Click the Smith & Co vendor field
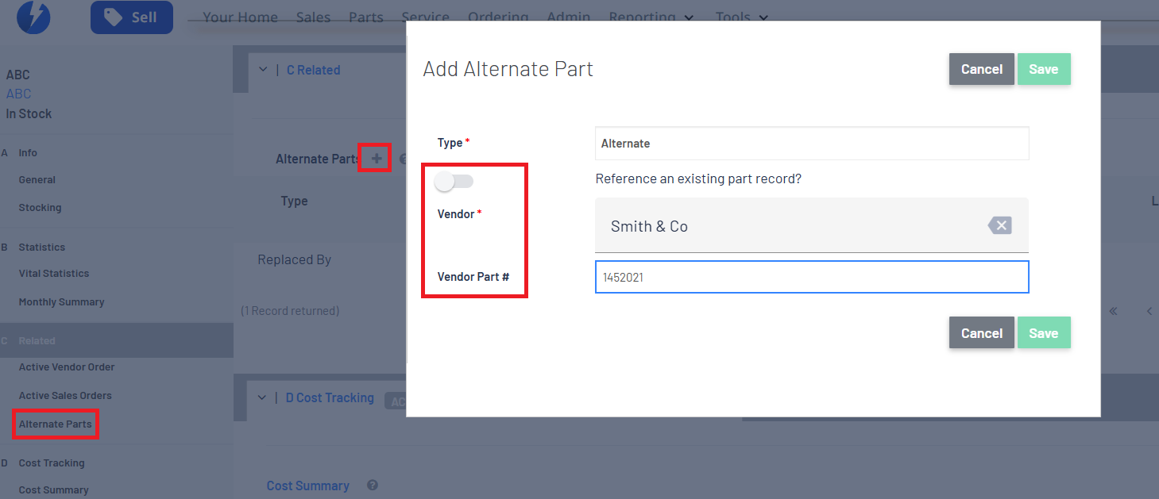Viewport: 1159px width, 499px height. pos(794,226)
